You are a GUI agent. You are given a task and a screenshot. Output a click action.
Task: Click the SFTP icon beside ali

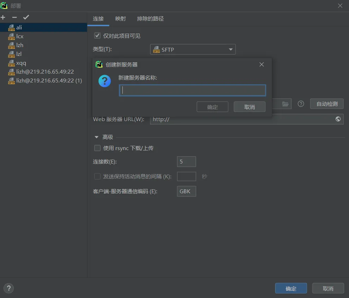11,28
